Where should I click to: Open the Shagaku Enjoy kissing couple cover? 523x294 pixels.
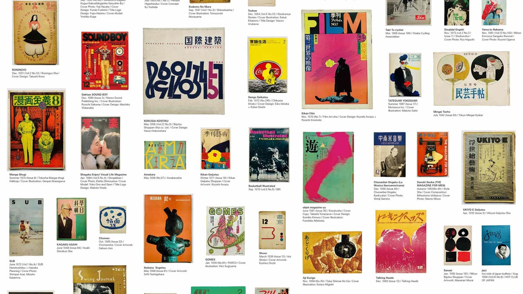pyautogui.click(x=100, y=143)
